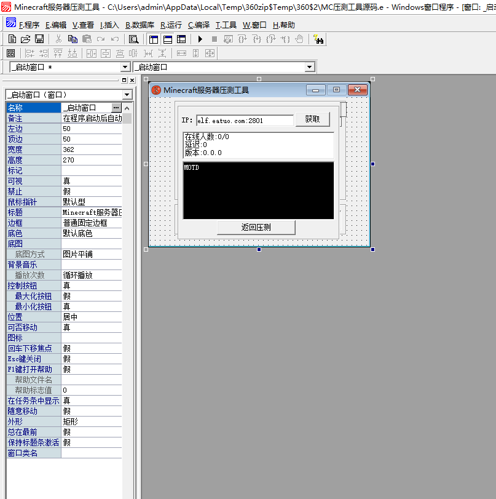Stop the running program
The width and height of the screenshot is (496, 499).
tap(215, 39)
